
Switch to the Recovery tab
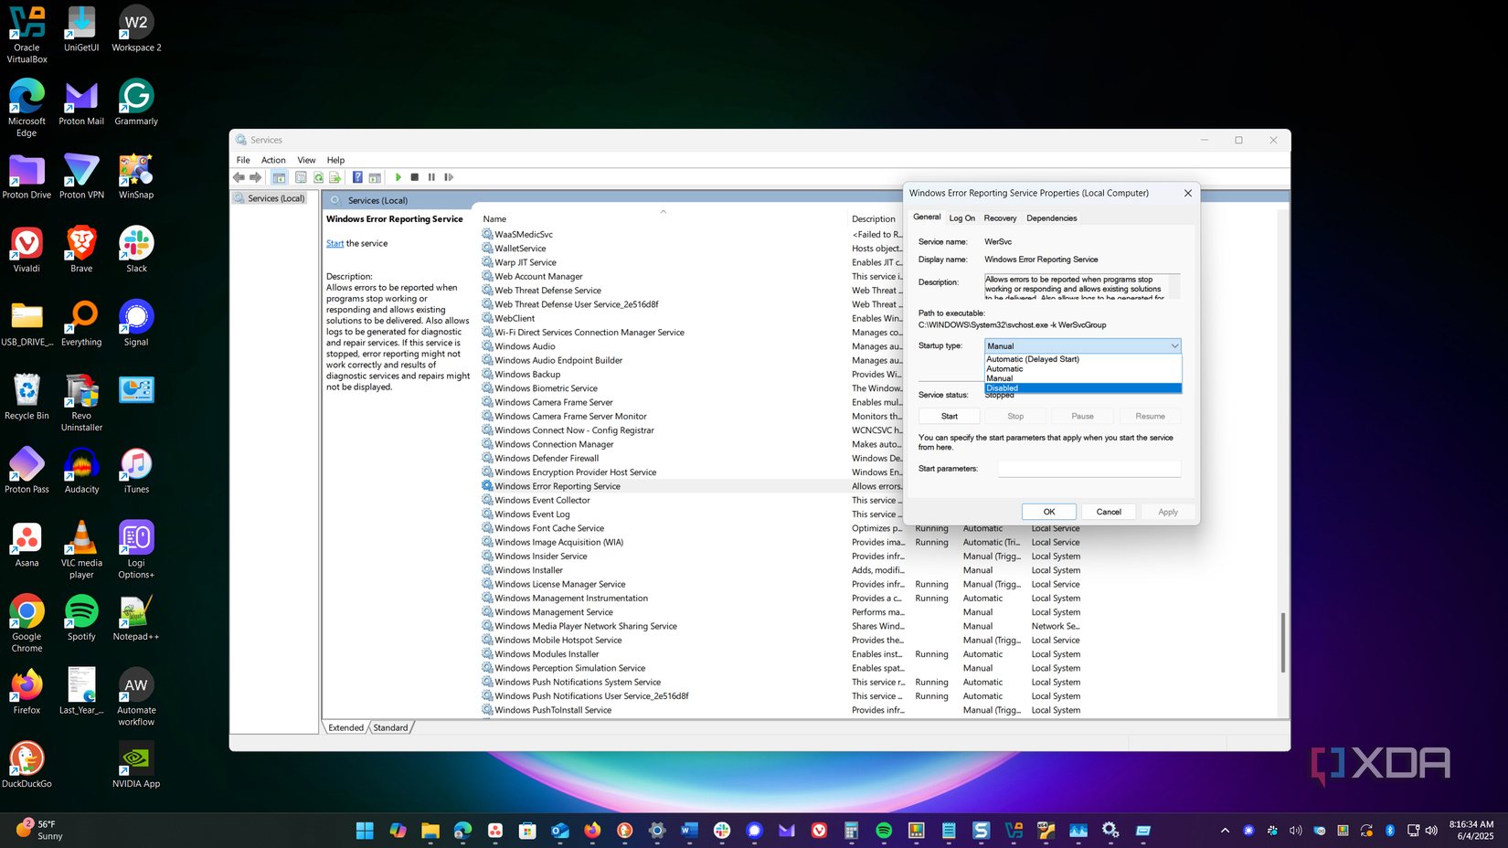(1000, 217)
